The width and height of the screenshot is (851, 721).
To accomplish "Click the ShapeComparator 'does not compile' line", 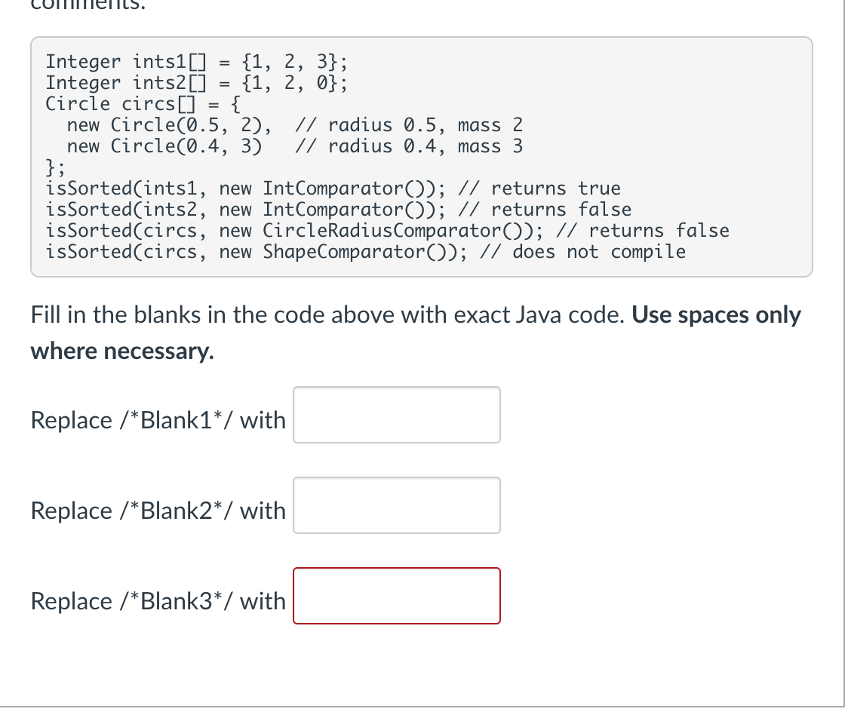I will coord(365,252).
